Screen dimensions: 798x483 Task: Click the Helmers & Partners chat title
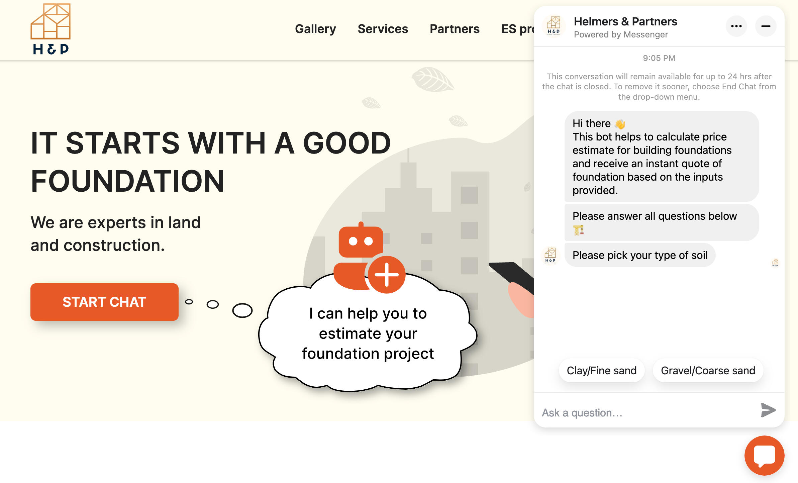625,21
